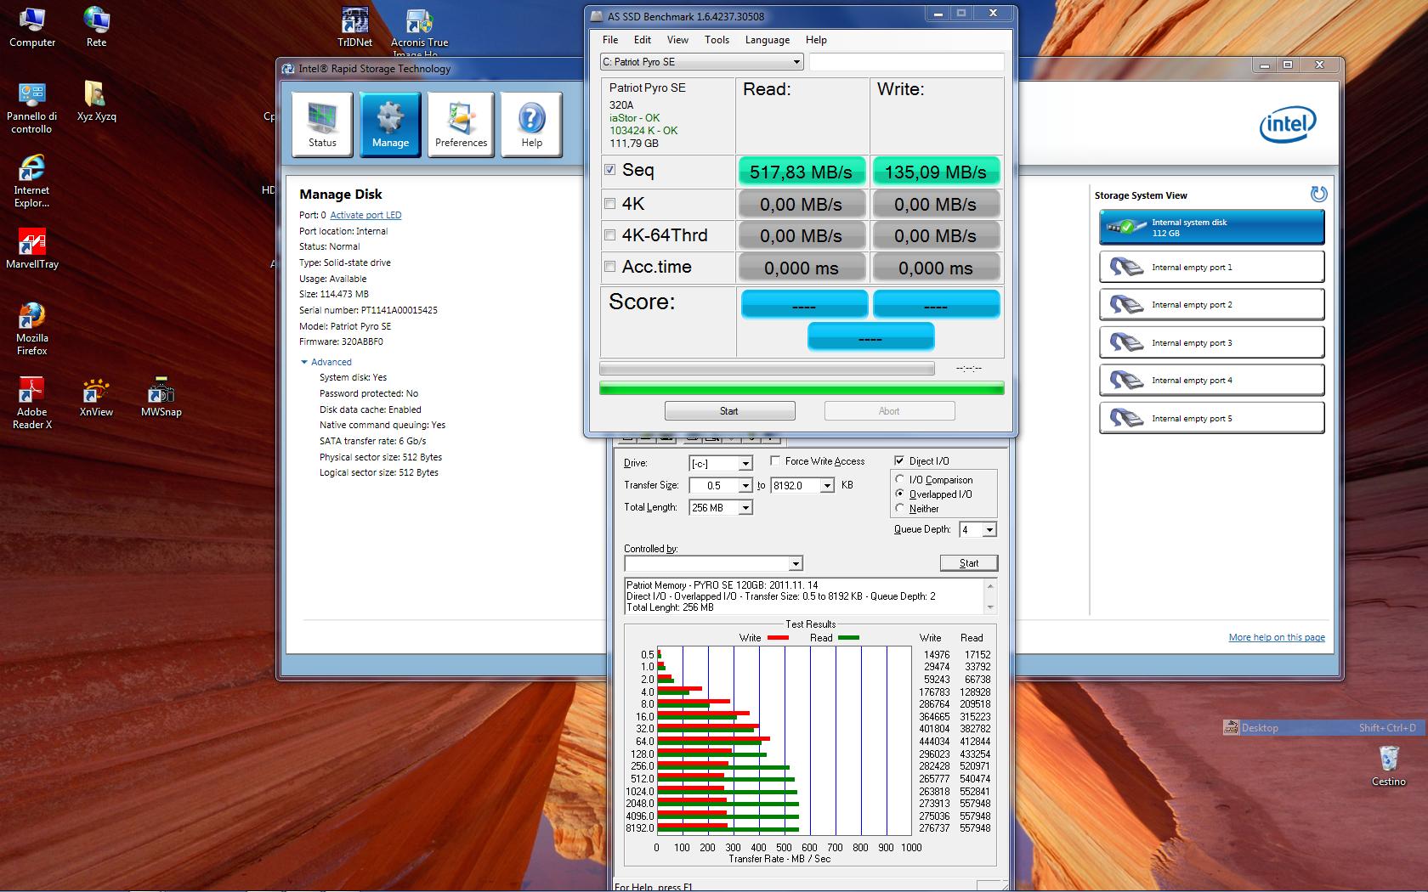Image resolution: width=1428 pixels, height=892 pixels.
Task: Enable the Acc.time test checkbox
Action: coord(609,267)
